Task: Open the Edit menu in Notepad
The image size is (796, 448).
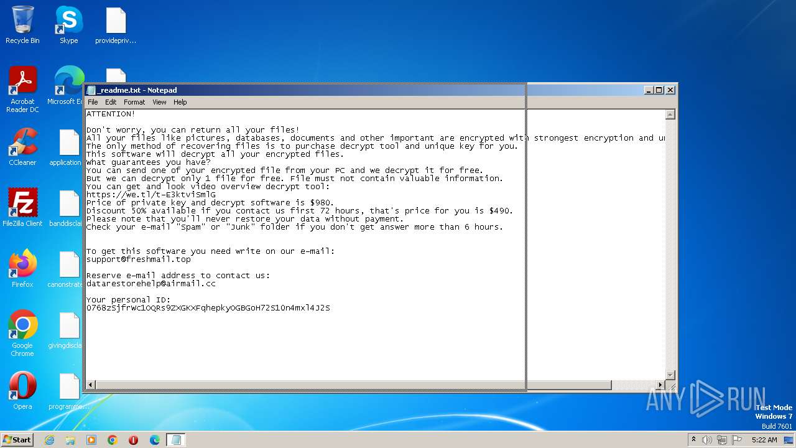Action: pos(111,102)
